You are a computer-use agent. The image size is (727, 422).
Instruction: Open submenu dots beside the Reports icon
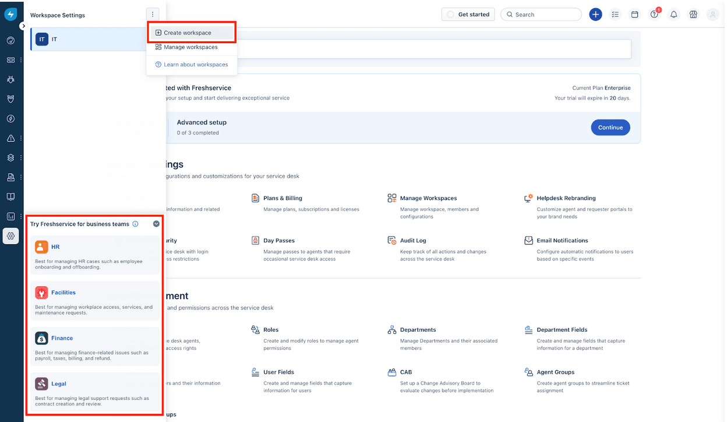pos(21,216)
